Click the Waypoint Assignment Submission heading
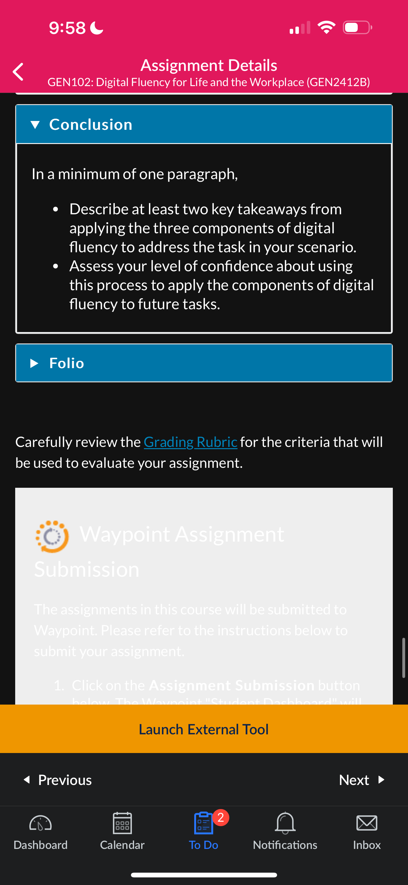 [159, 551]
